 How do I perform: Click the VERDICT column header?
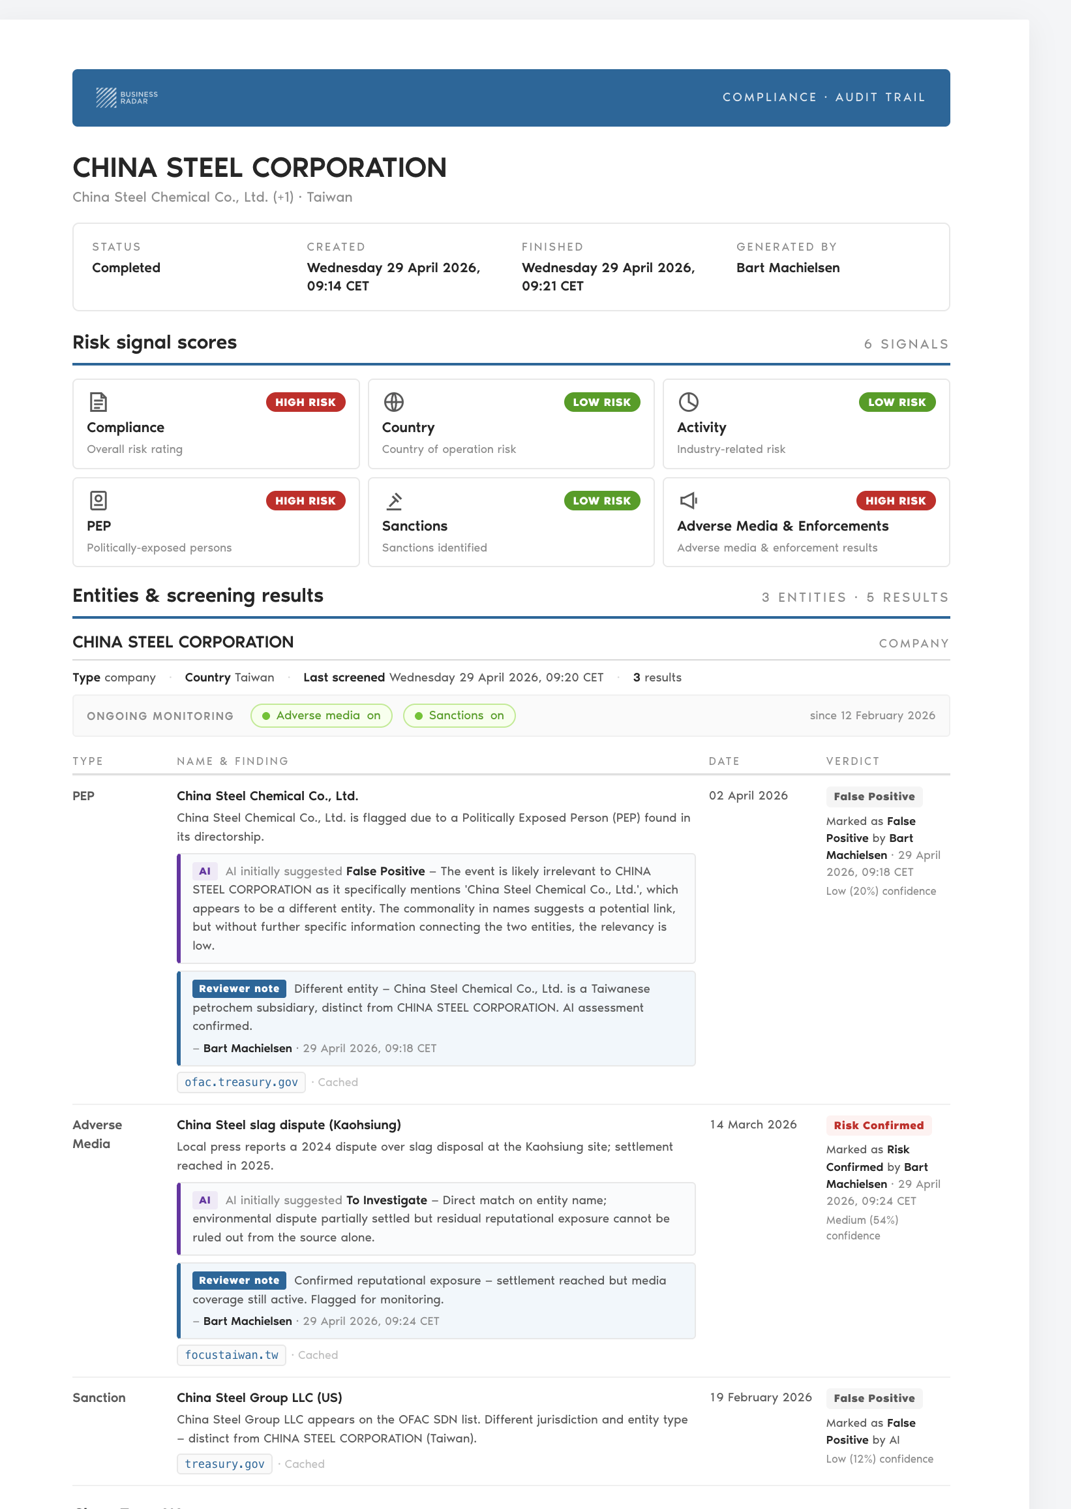click(852, 762)
